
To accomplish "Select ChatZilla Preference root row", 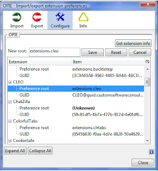I will tap(76, 108).
